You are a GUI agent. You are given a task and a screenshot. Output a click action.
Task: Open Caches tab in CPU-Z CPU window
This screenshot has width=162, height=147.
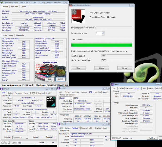coord(10,93)
